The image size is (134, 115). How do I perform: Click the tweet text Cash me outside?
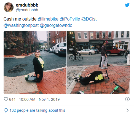point(20,19)
